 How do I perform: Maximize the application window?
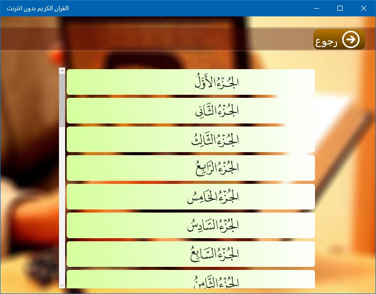click(x=340, y=8)
